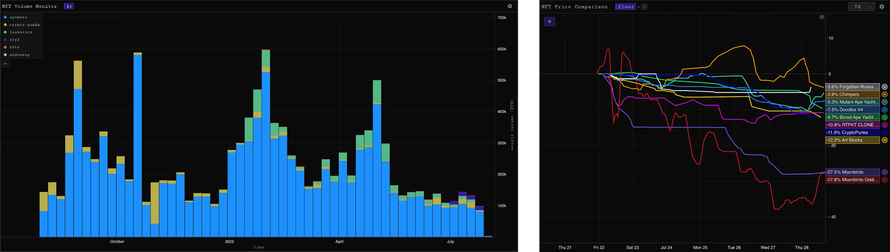Toggle opensea series in volume legend
Image resolution: width=890 pixels, height=252 pixels.
16,17
